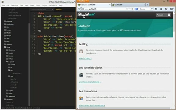Reload the page in Firefox
This screenshot has height=110, width=176.
[132, 9]
